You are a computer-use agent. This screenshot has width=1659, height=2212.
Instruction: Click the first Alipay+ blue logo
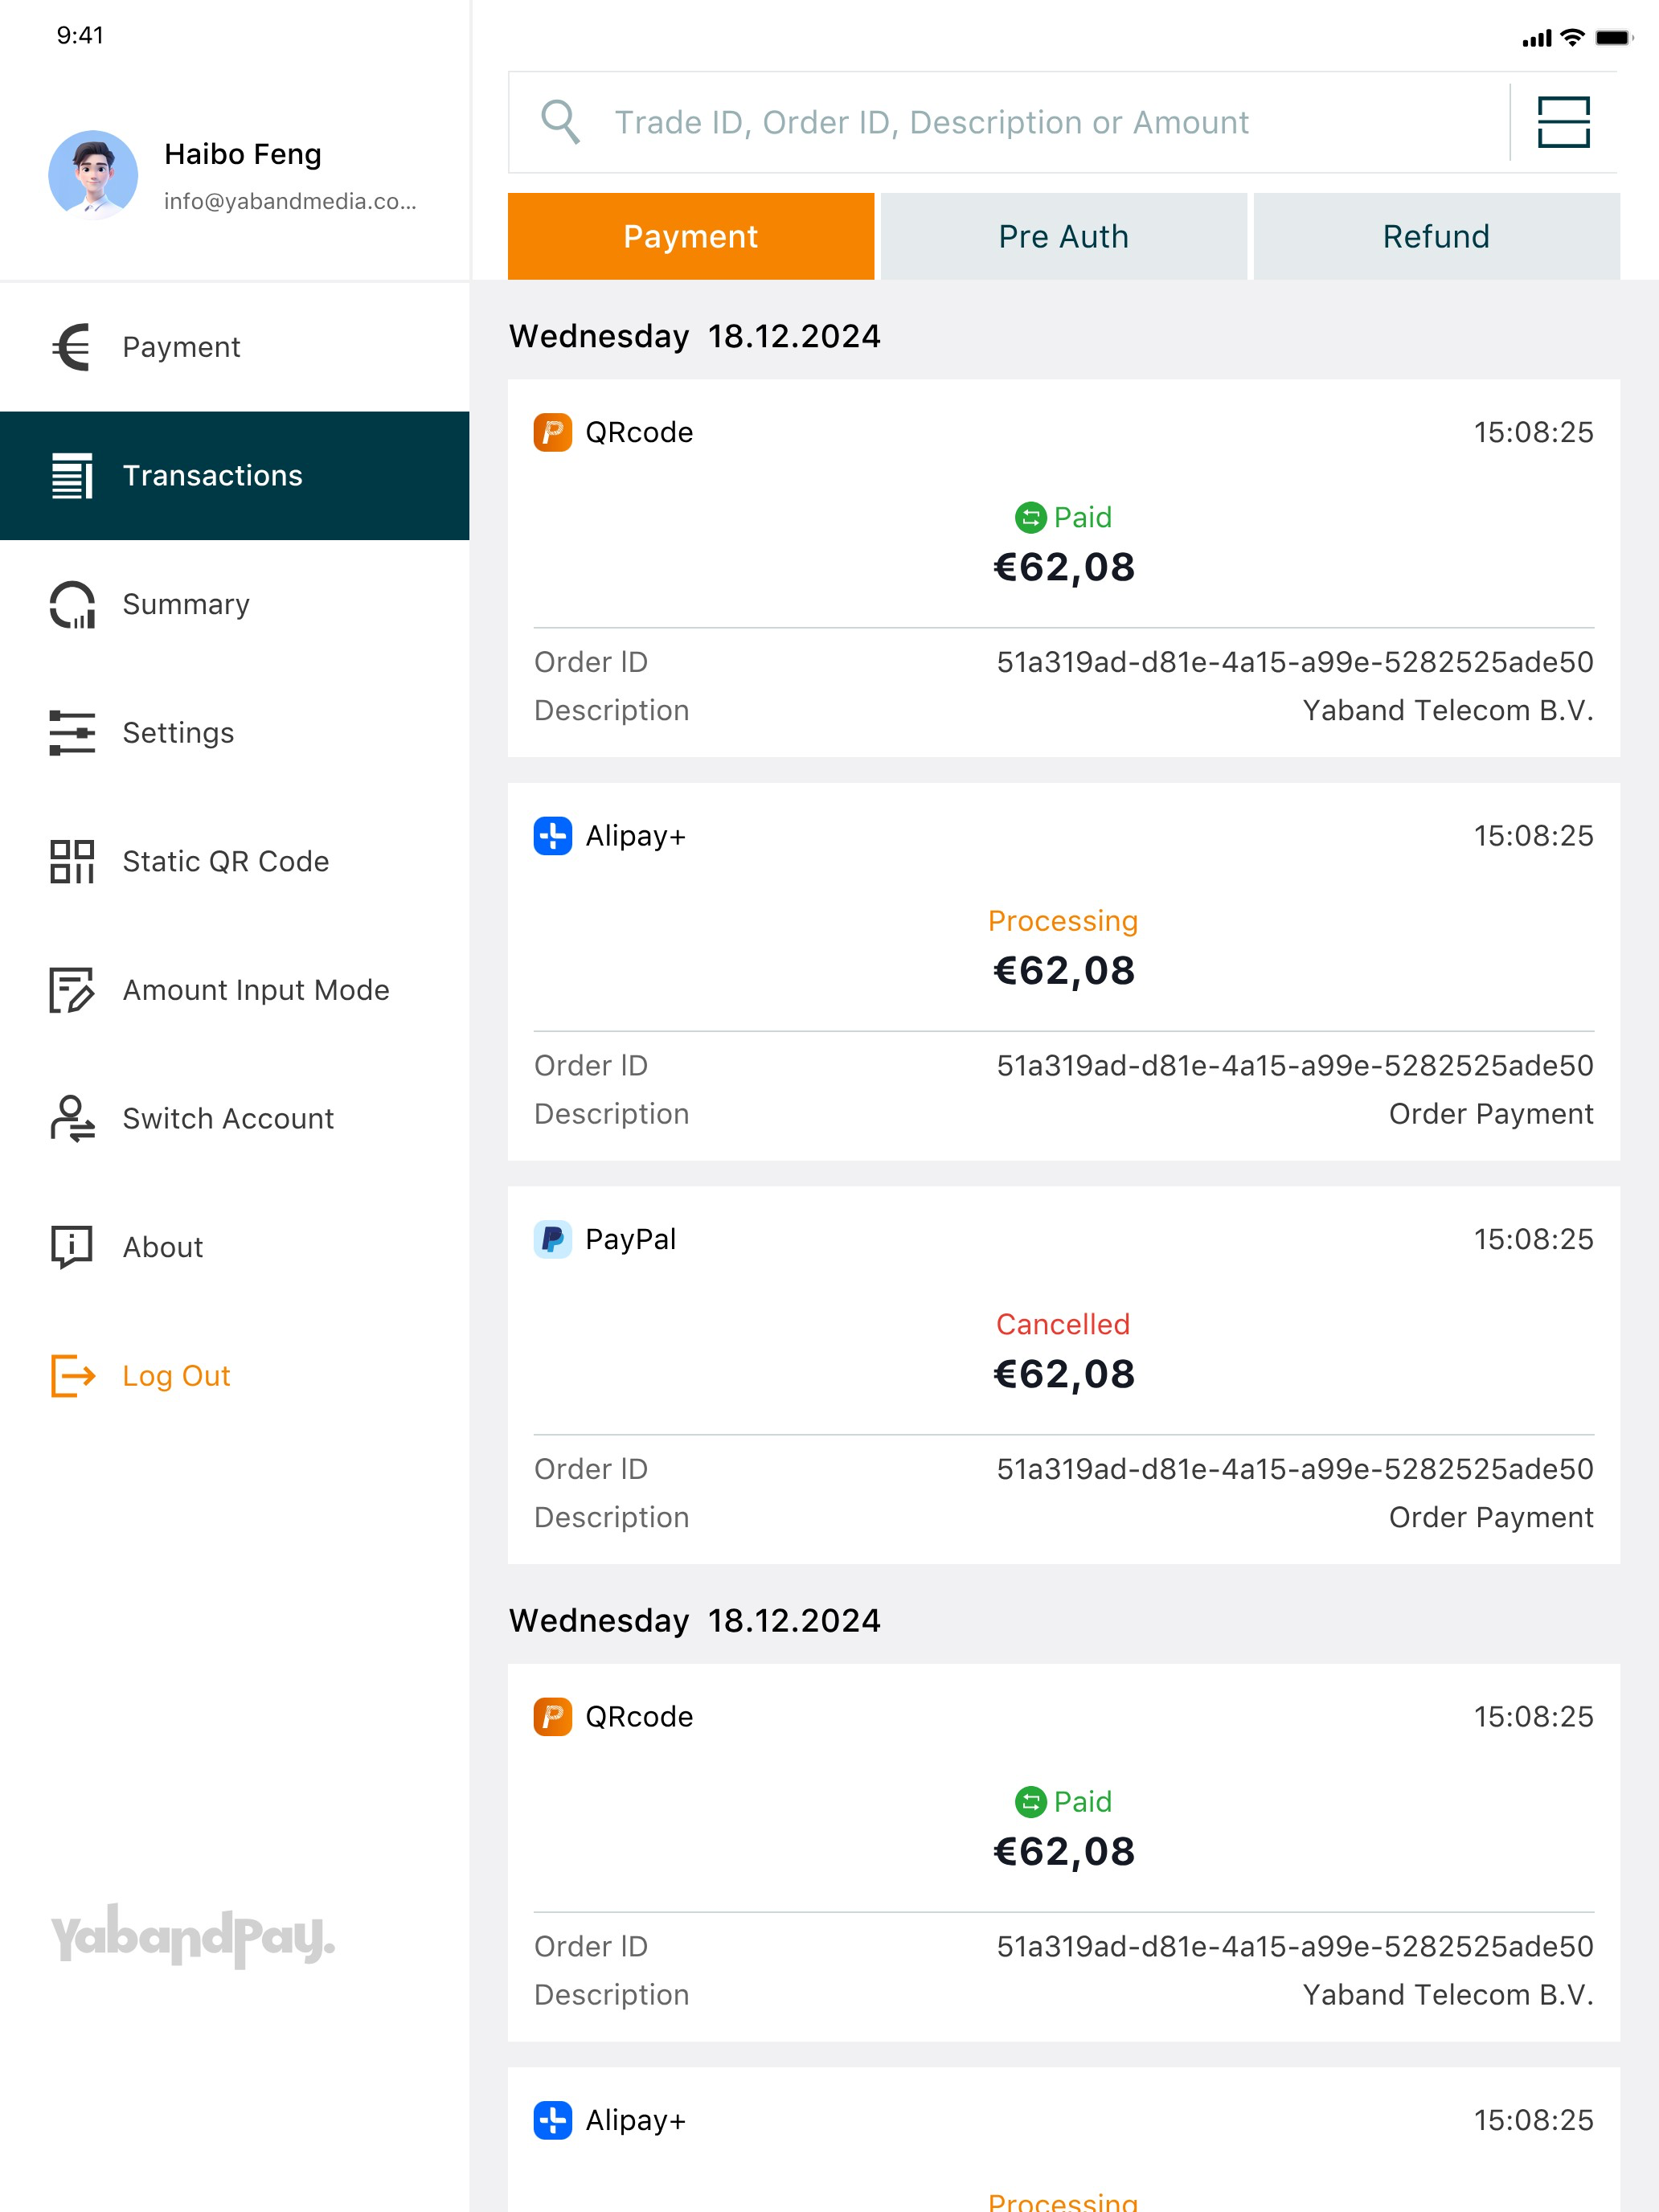point(553,836)
